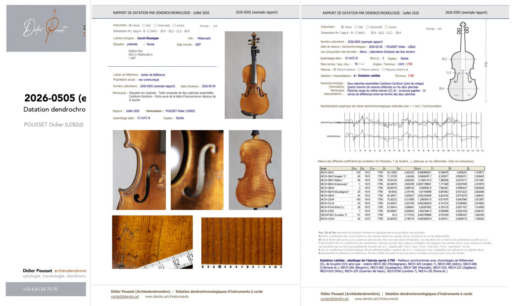Screen dimensions: 514x306
Task: Open the f-hole close-up photo with dark background
Action: 139,170
